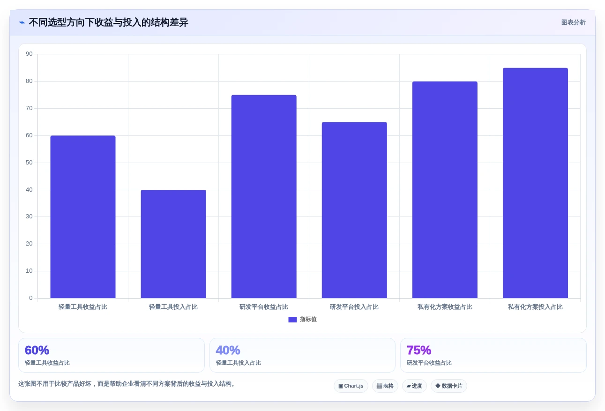Viewport: 605px width, 411px height.
Task: Click the 私有化方案投入占比 bar in the chart
Action: click(535, 183)
